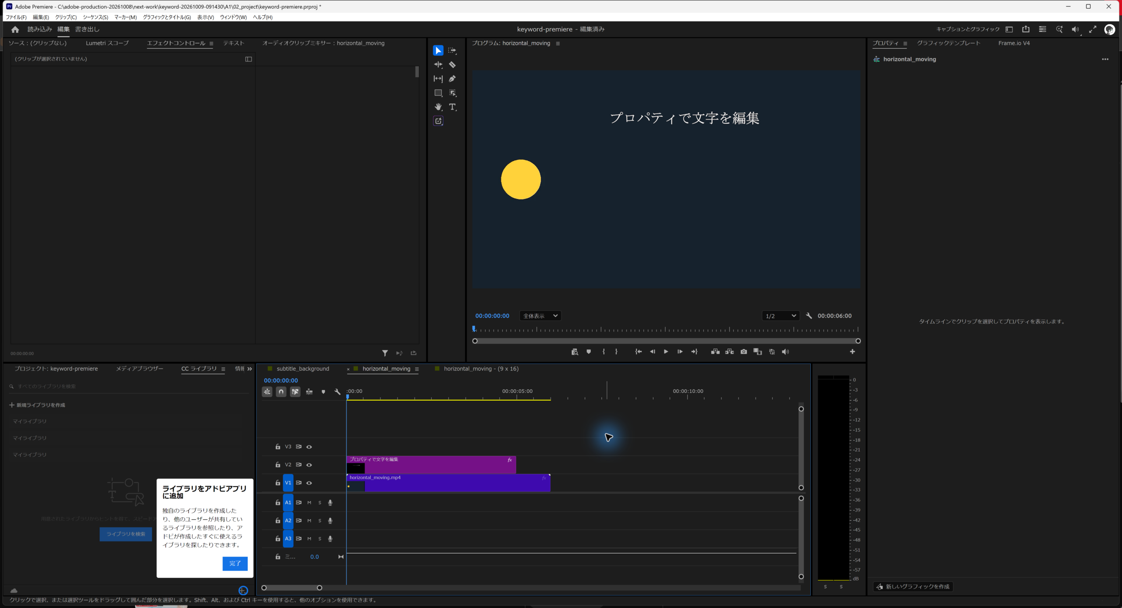
Task: Open the Properties panel more options menu
Action: (x=1105, y=59)
